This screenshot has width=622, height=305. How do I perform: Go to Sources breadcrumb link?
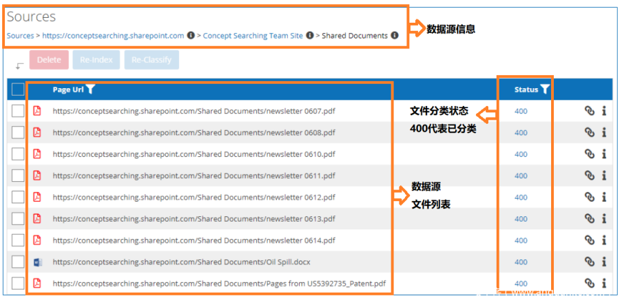(x=20, y=36)
